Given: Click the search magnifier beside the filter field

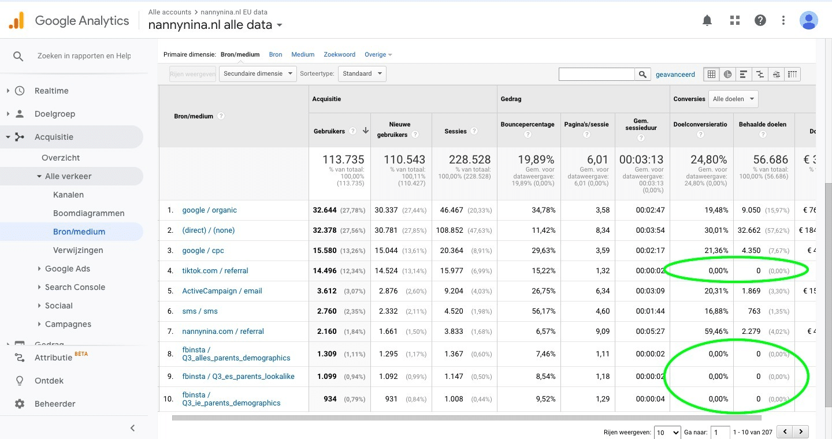Looking at the screenshot, I should click(642, 74).
